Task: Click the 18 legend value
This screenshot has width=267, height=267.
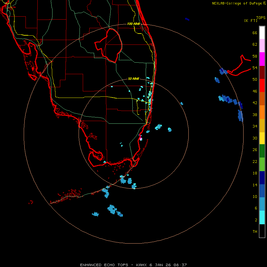Action: (x=255, y=173)
